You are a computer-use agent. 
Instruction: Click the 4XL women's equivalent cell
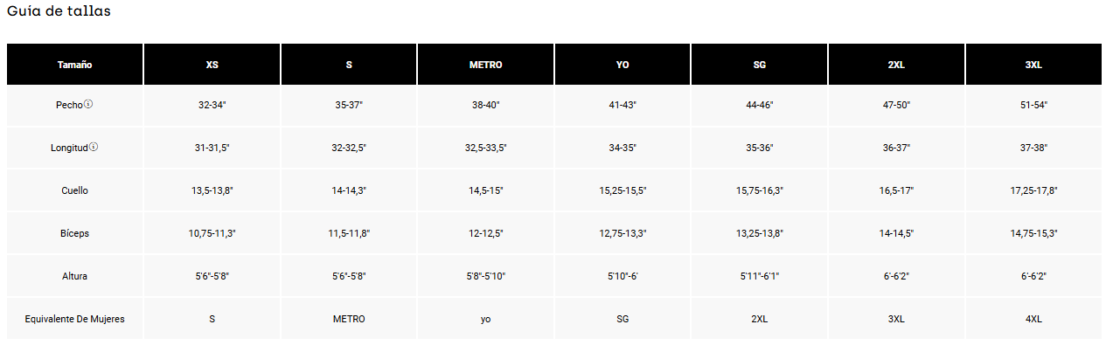(x=1033, y=319)
